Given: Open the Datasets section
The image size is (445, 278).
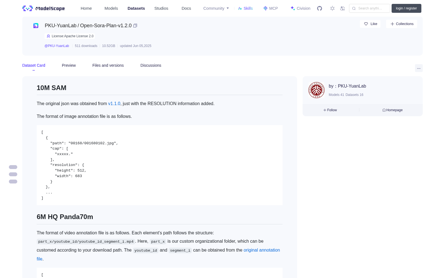Looking at the screenshot, I should [x=136, y=8].
